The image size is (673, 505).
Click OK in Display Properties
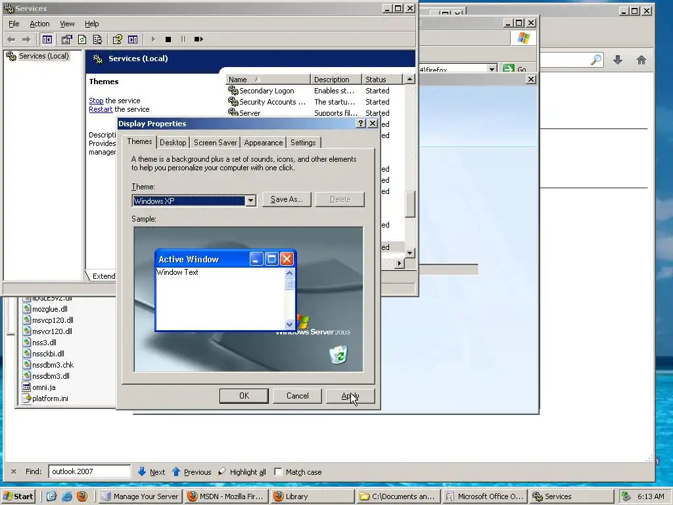click(244, 396)
